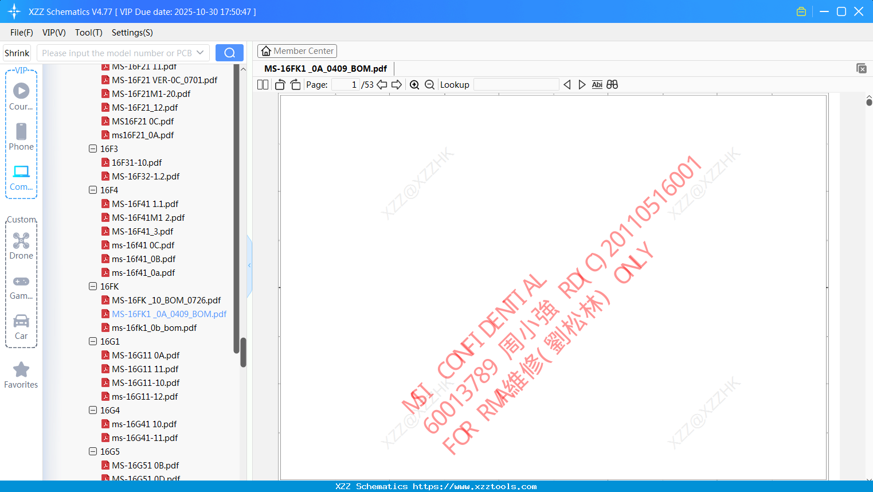Open the model number dropdown arrow

coord(200,53)
